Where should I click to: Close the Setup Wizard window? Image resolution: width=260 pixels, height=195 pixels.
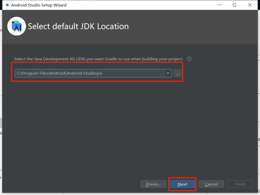250,5
